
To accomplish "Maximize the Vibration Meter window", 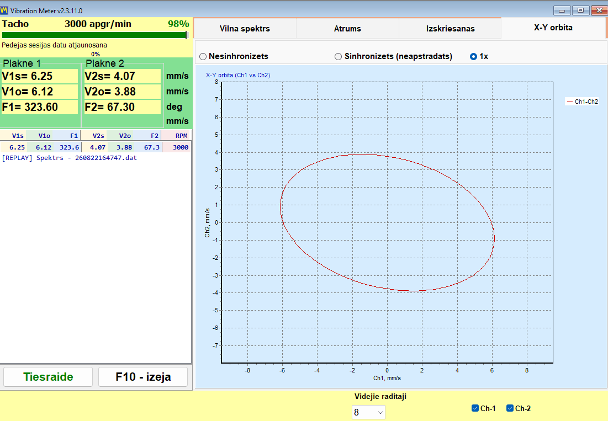I will (x=580, y=10).
